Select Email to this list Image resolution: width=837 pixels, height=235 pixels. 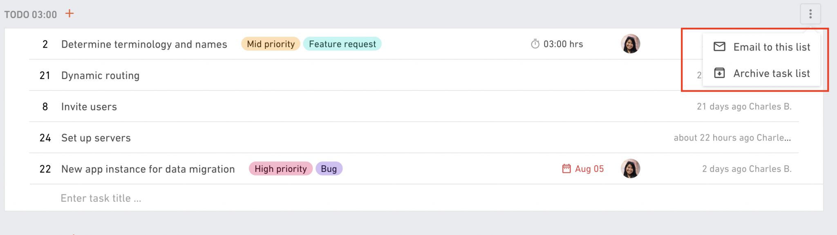click(x=772, y=47)
